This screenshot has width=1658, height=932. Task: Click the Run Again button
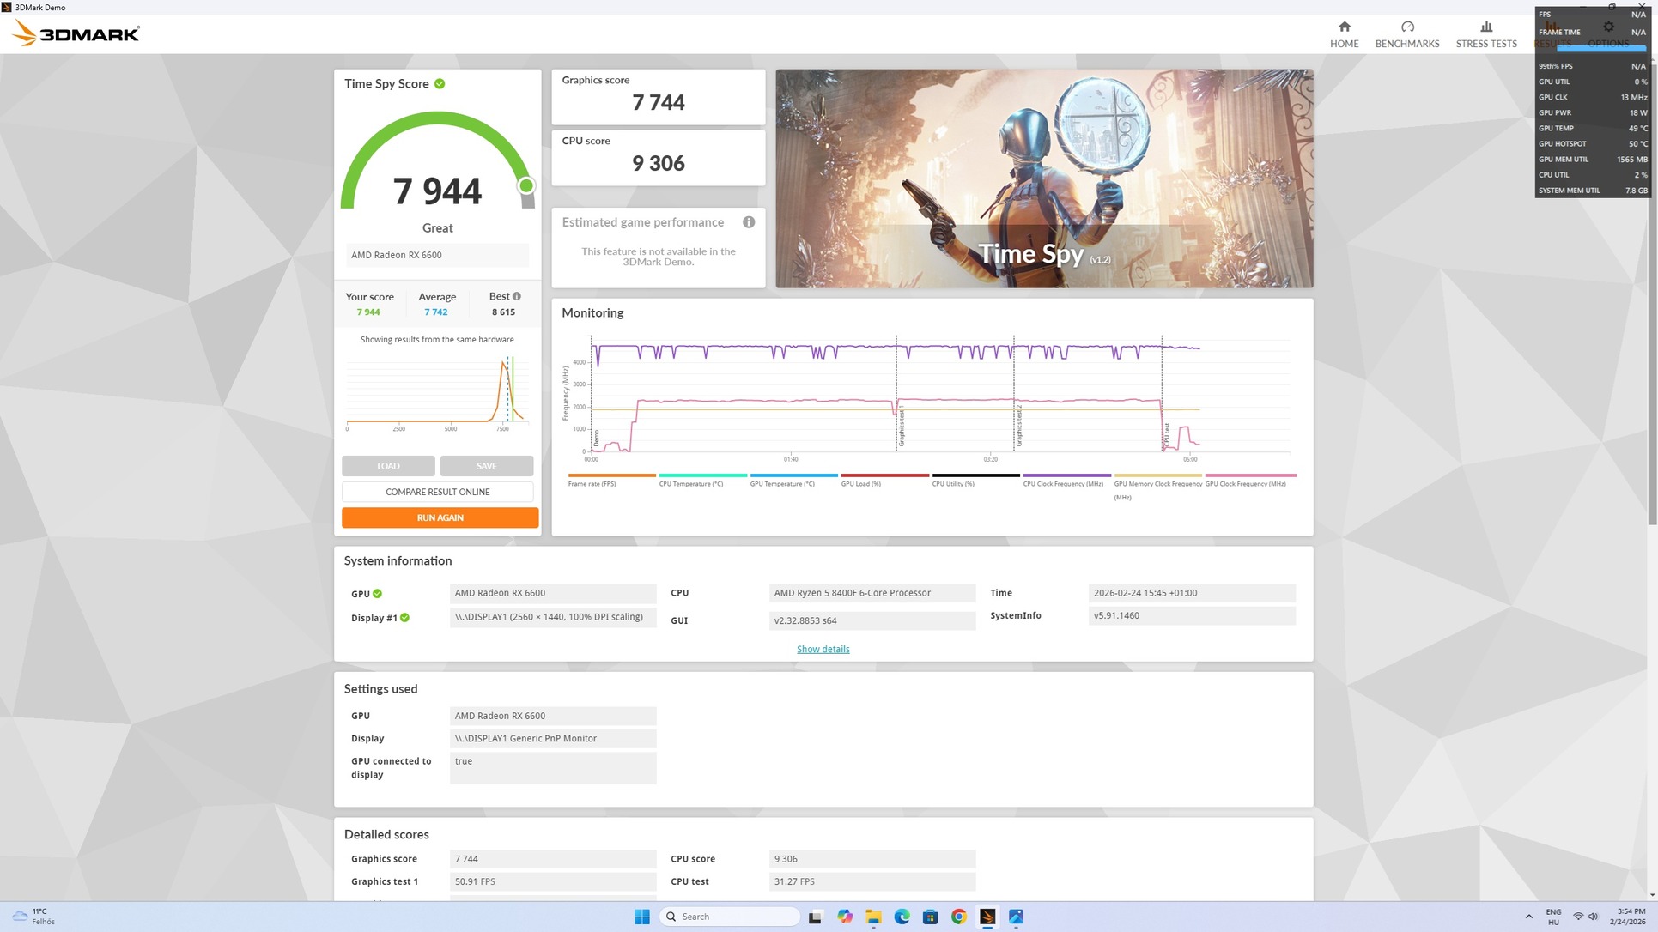click(x=440, y=517)
